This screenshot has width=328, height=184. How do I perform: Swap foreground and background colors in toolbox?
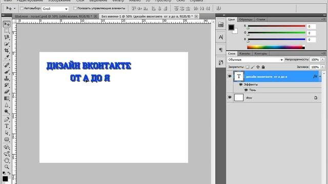point(9,173)
